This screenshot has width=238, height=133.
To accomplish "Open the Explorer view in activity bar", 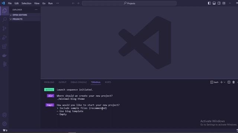I will tap(4, 11).
